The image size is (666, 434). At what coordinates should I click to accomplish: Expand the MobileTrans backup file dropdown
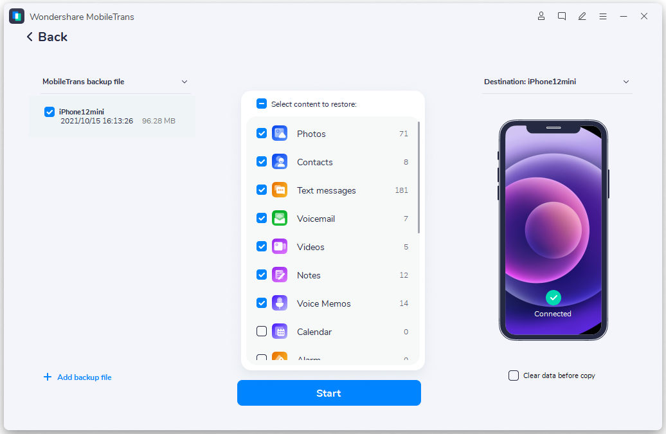[x=184, y=82]
